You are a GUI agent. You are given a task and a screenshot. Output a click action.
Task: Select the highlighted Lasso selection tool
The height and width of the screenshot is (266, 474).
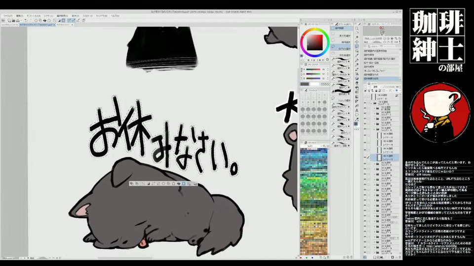pos(356,46)
